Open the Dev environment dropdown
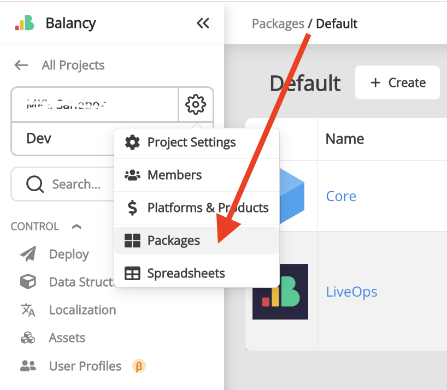 [x=63, y=139]
